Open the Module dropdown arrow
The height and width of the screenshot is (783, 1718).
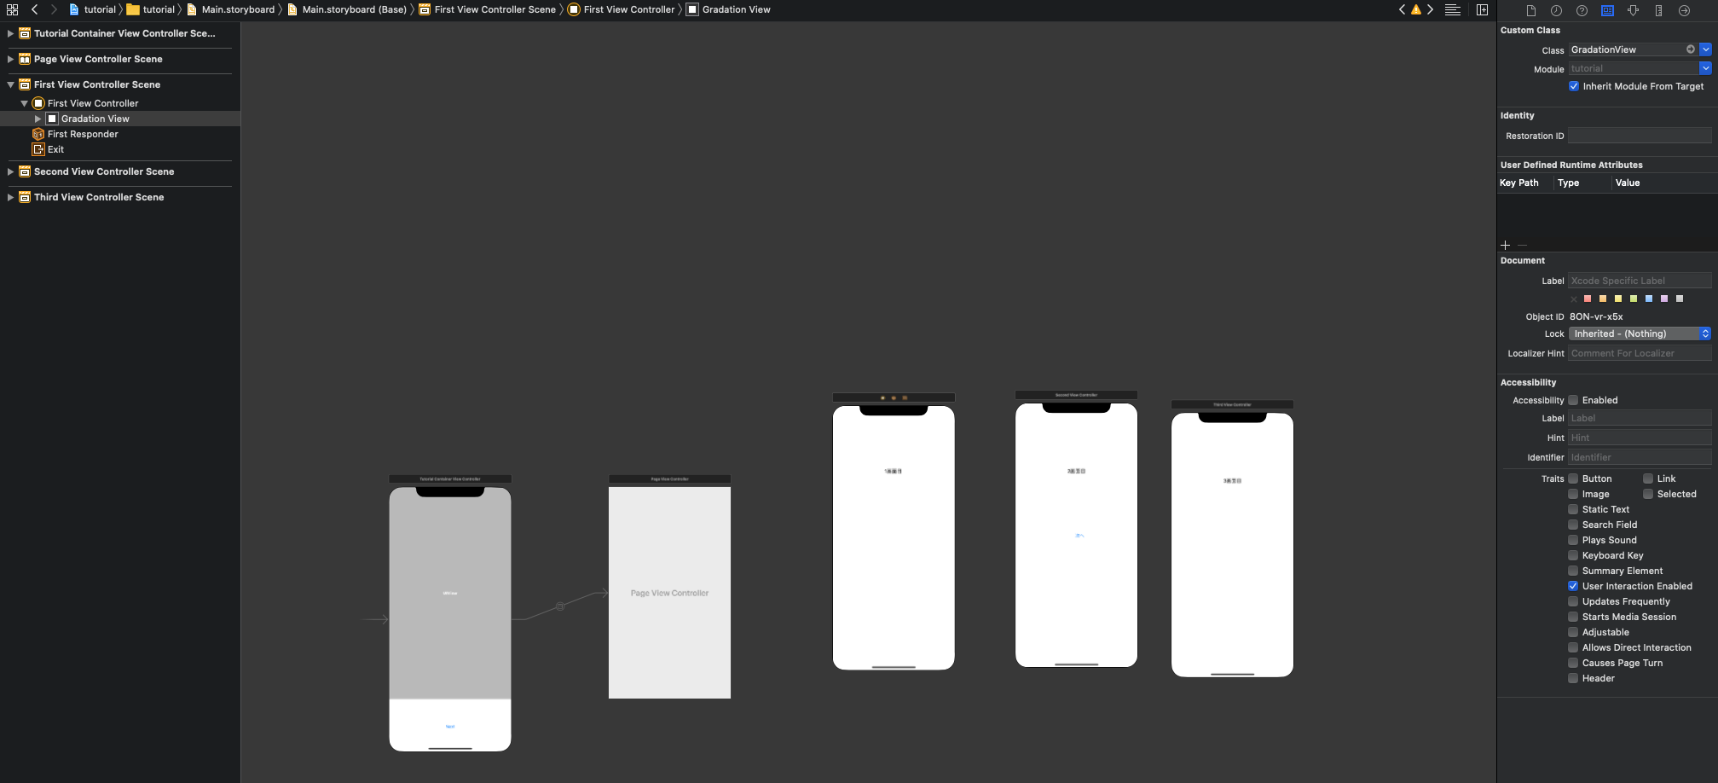pyautogui.click(x=1705, y=68)
